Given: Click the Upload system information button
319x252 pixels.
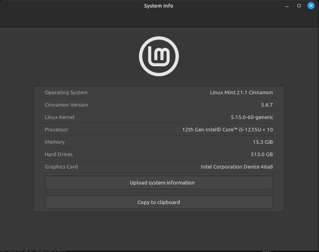Looking at the screenshot, I should [159, 183].
